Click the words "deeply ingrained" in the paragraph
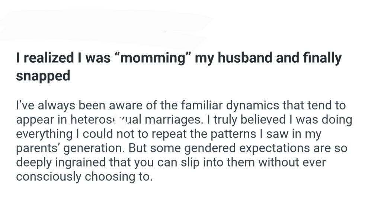381x201 pixels. coord(65,162)
